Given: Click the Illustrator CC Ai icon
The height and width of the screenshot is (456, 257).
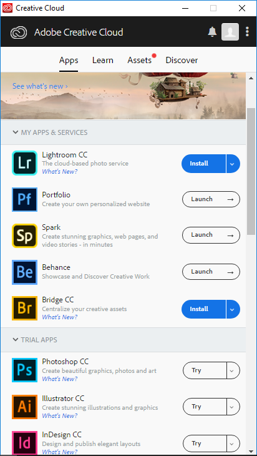Looking at the screenshot, I should point(25,407).
